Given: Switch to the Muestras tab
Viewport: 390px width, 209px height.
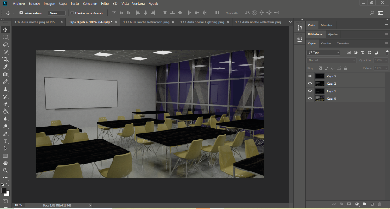Looking at the screenshot, I should point(327,25).
